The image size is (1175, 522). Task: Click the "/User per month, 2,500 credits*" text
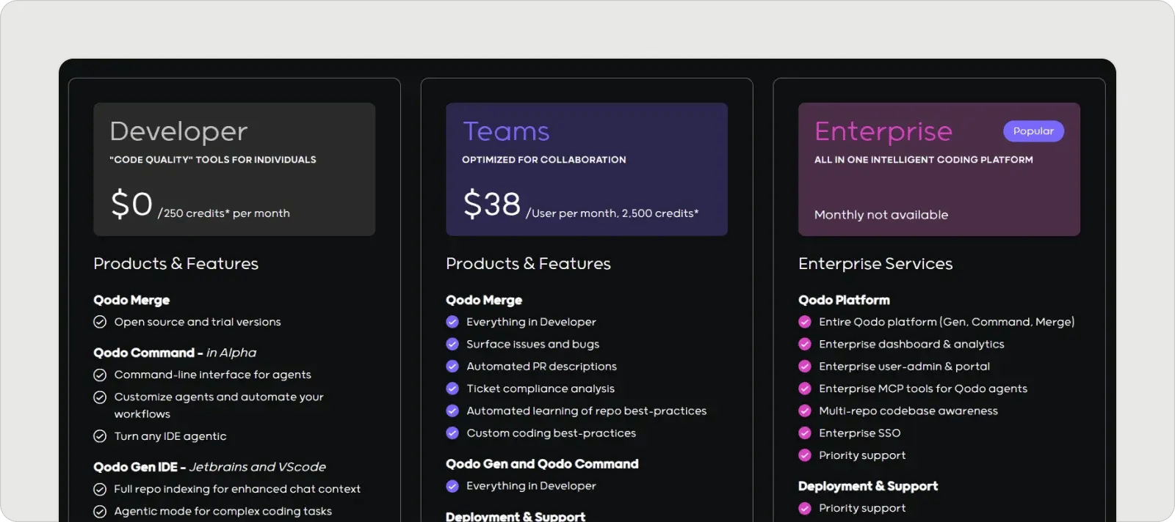coord(612,213)
